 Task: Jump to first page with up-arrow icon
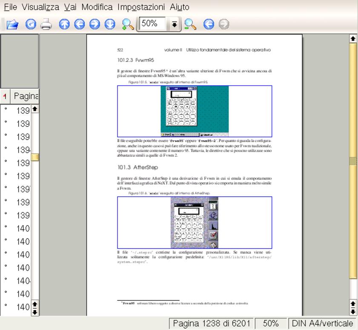coord(64,25)
